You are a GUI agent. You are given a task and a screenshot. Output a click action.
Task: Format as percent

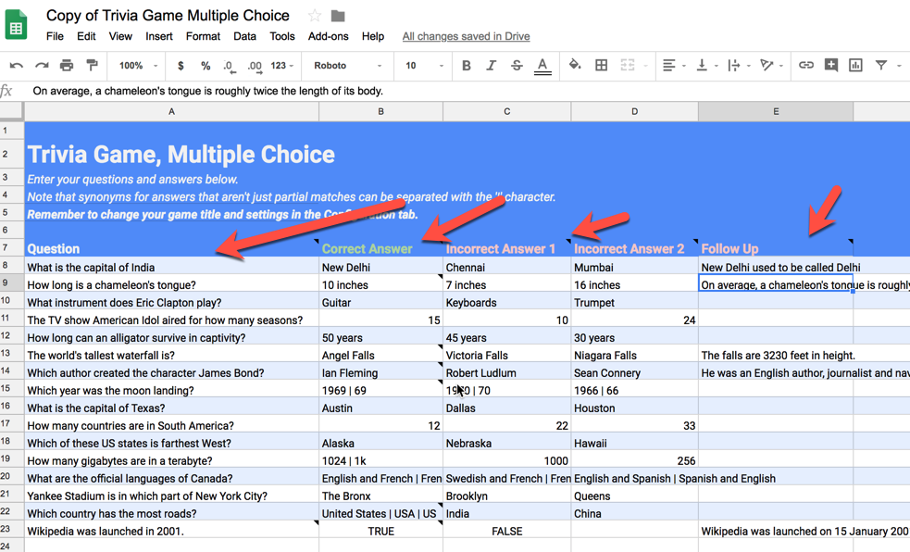(206, 66)
